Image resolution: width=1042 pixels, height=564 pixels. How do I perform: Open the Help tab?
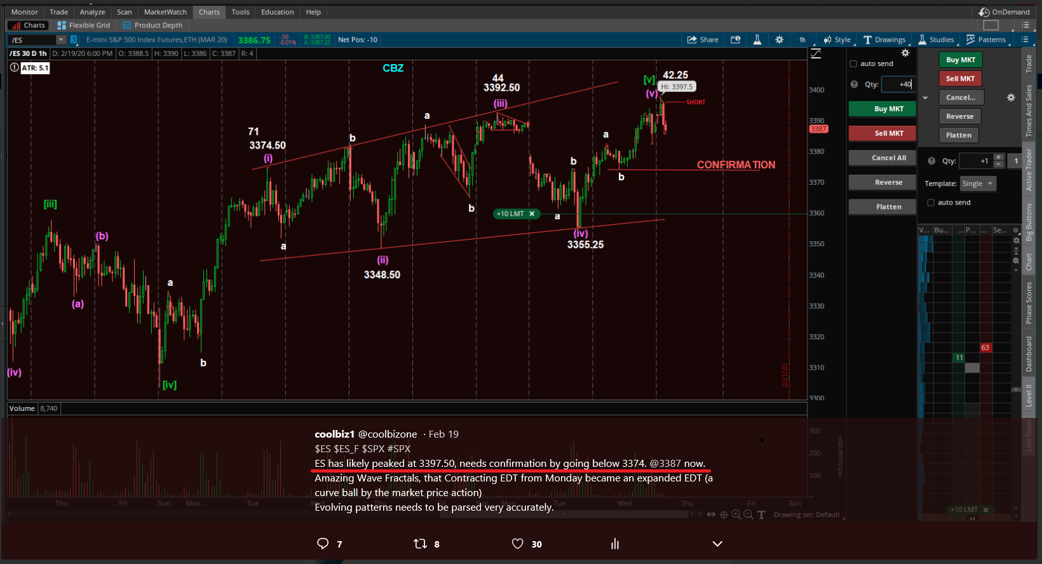313,12
